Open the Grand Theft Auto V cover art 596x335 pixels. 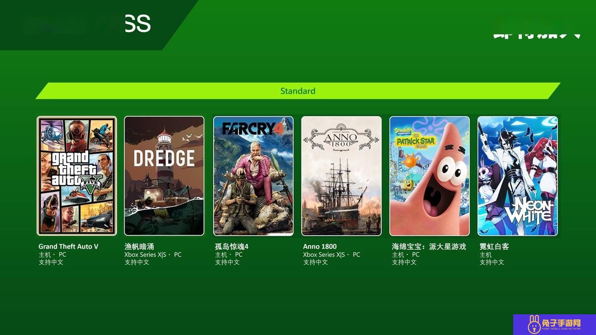pos(77,176)
